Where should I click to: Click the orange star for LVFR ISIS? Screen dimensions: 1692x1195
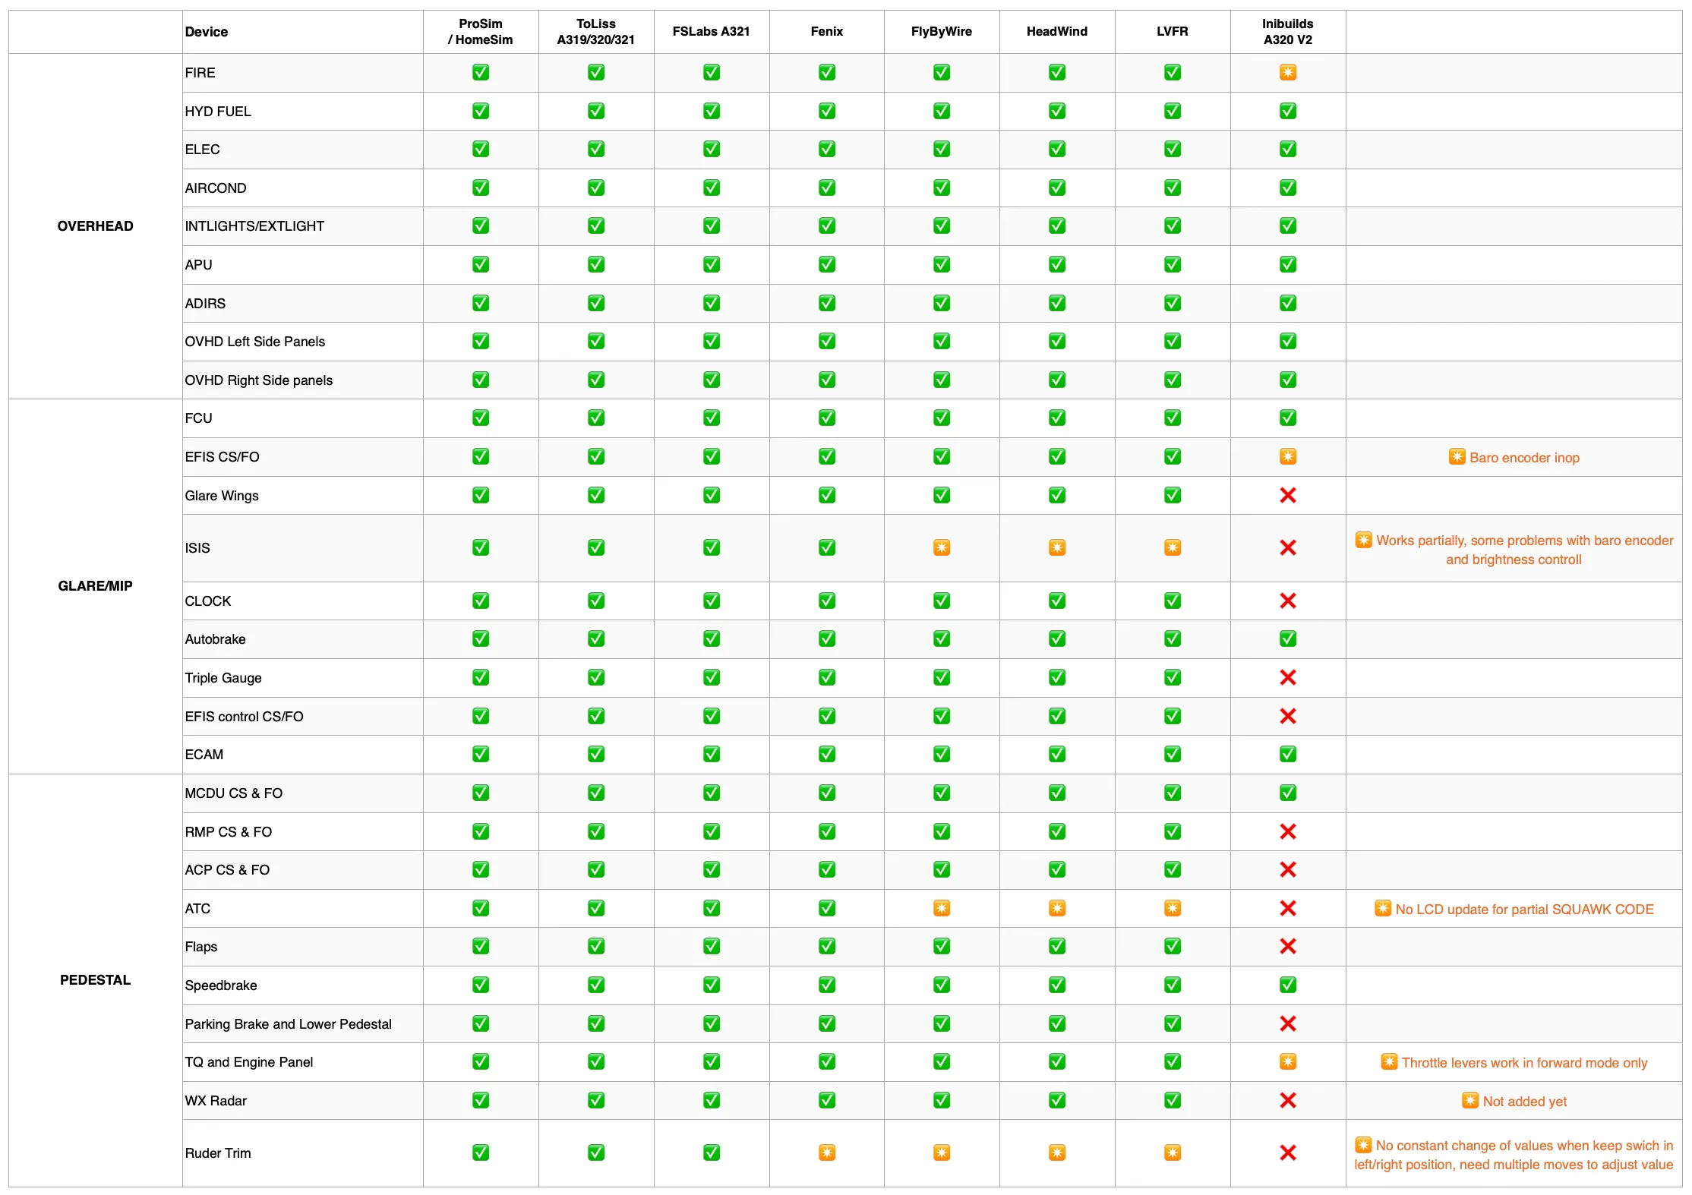tap(1172, 547)
